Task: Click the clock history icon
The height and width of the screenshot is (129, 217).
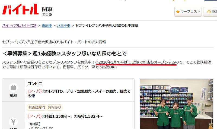Action: tap(209, 12)
